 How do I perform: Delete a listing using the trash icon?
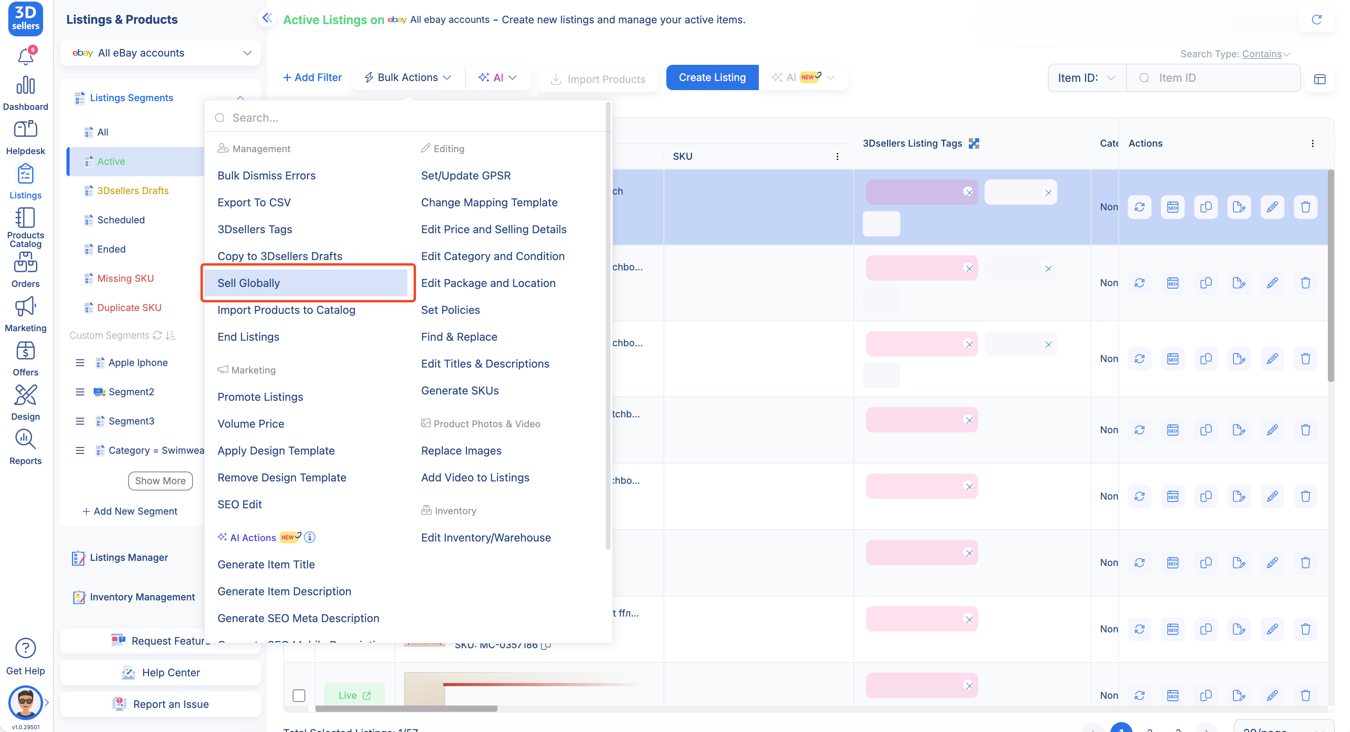pyautogui.click(x=1305, y=206)
